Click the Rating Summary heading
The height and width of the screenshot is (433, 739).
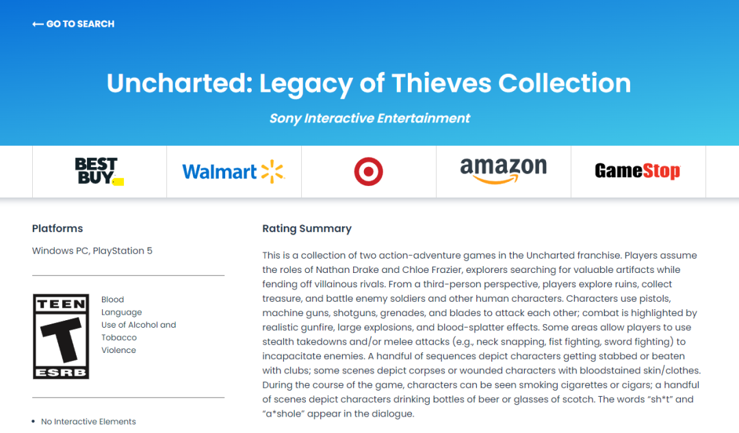pyautogui.click(x=307, y=228)
